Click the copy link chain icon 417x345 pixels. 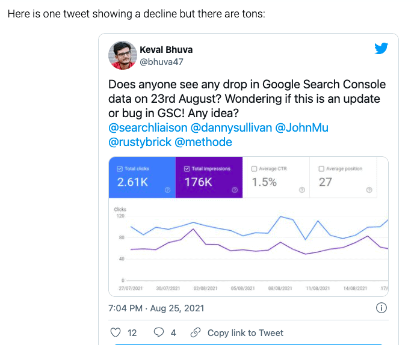(x=195, y=332)
